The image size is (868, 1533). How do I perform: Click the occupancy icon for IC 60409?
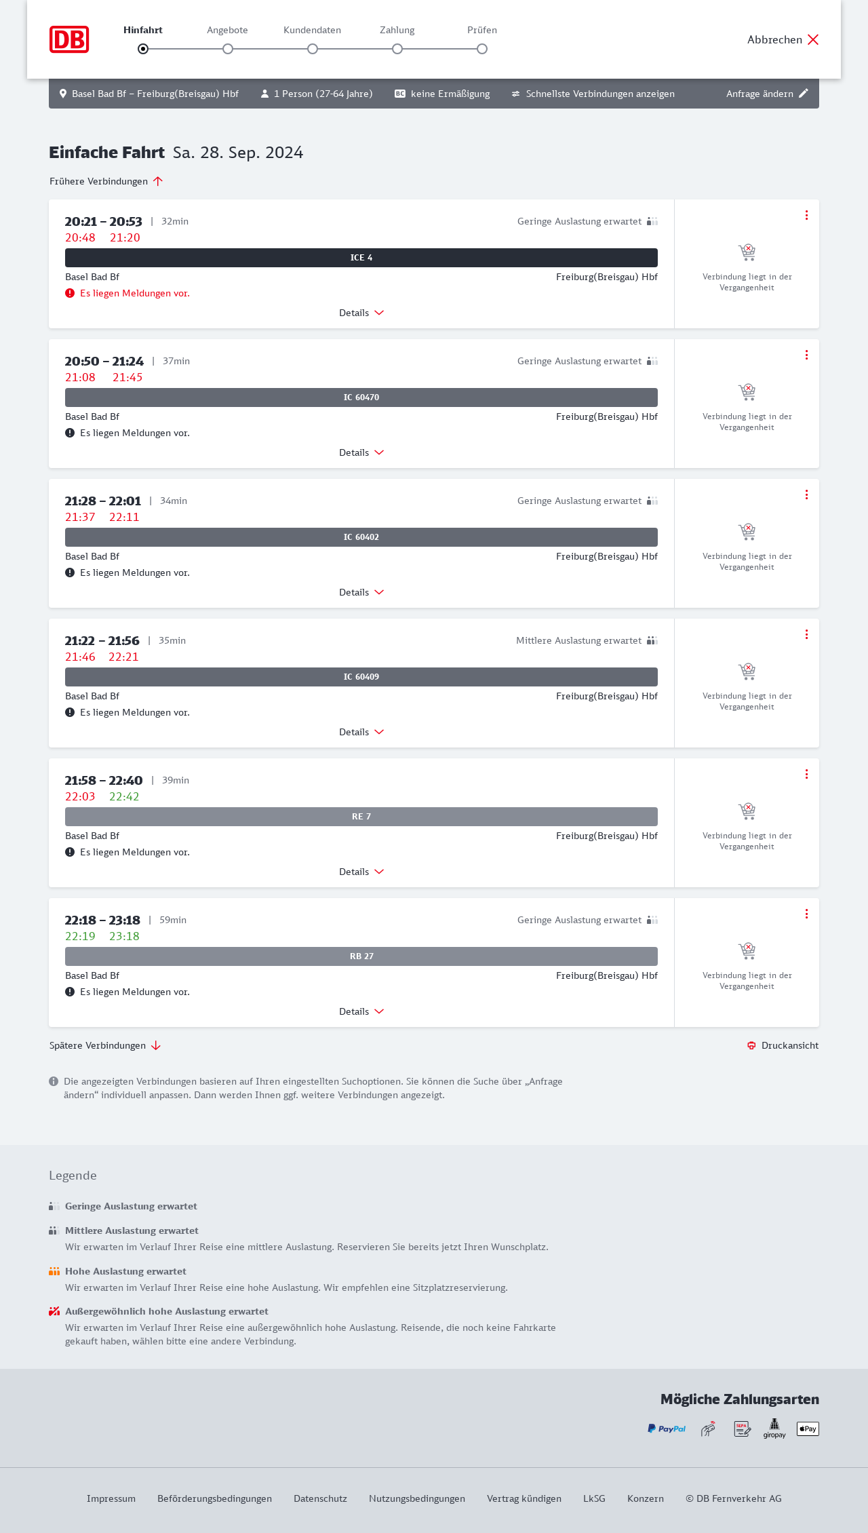click(652, 640)
